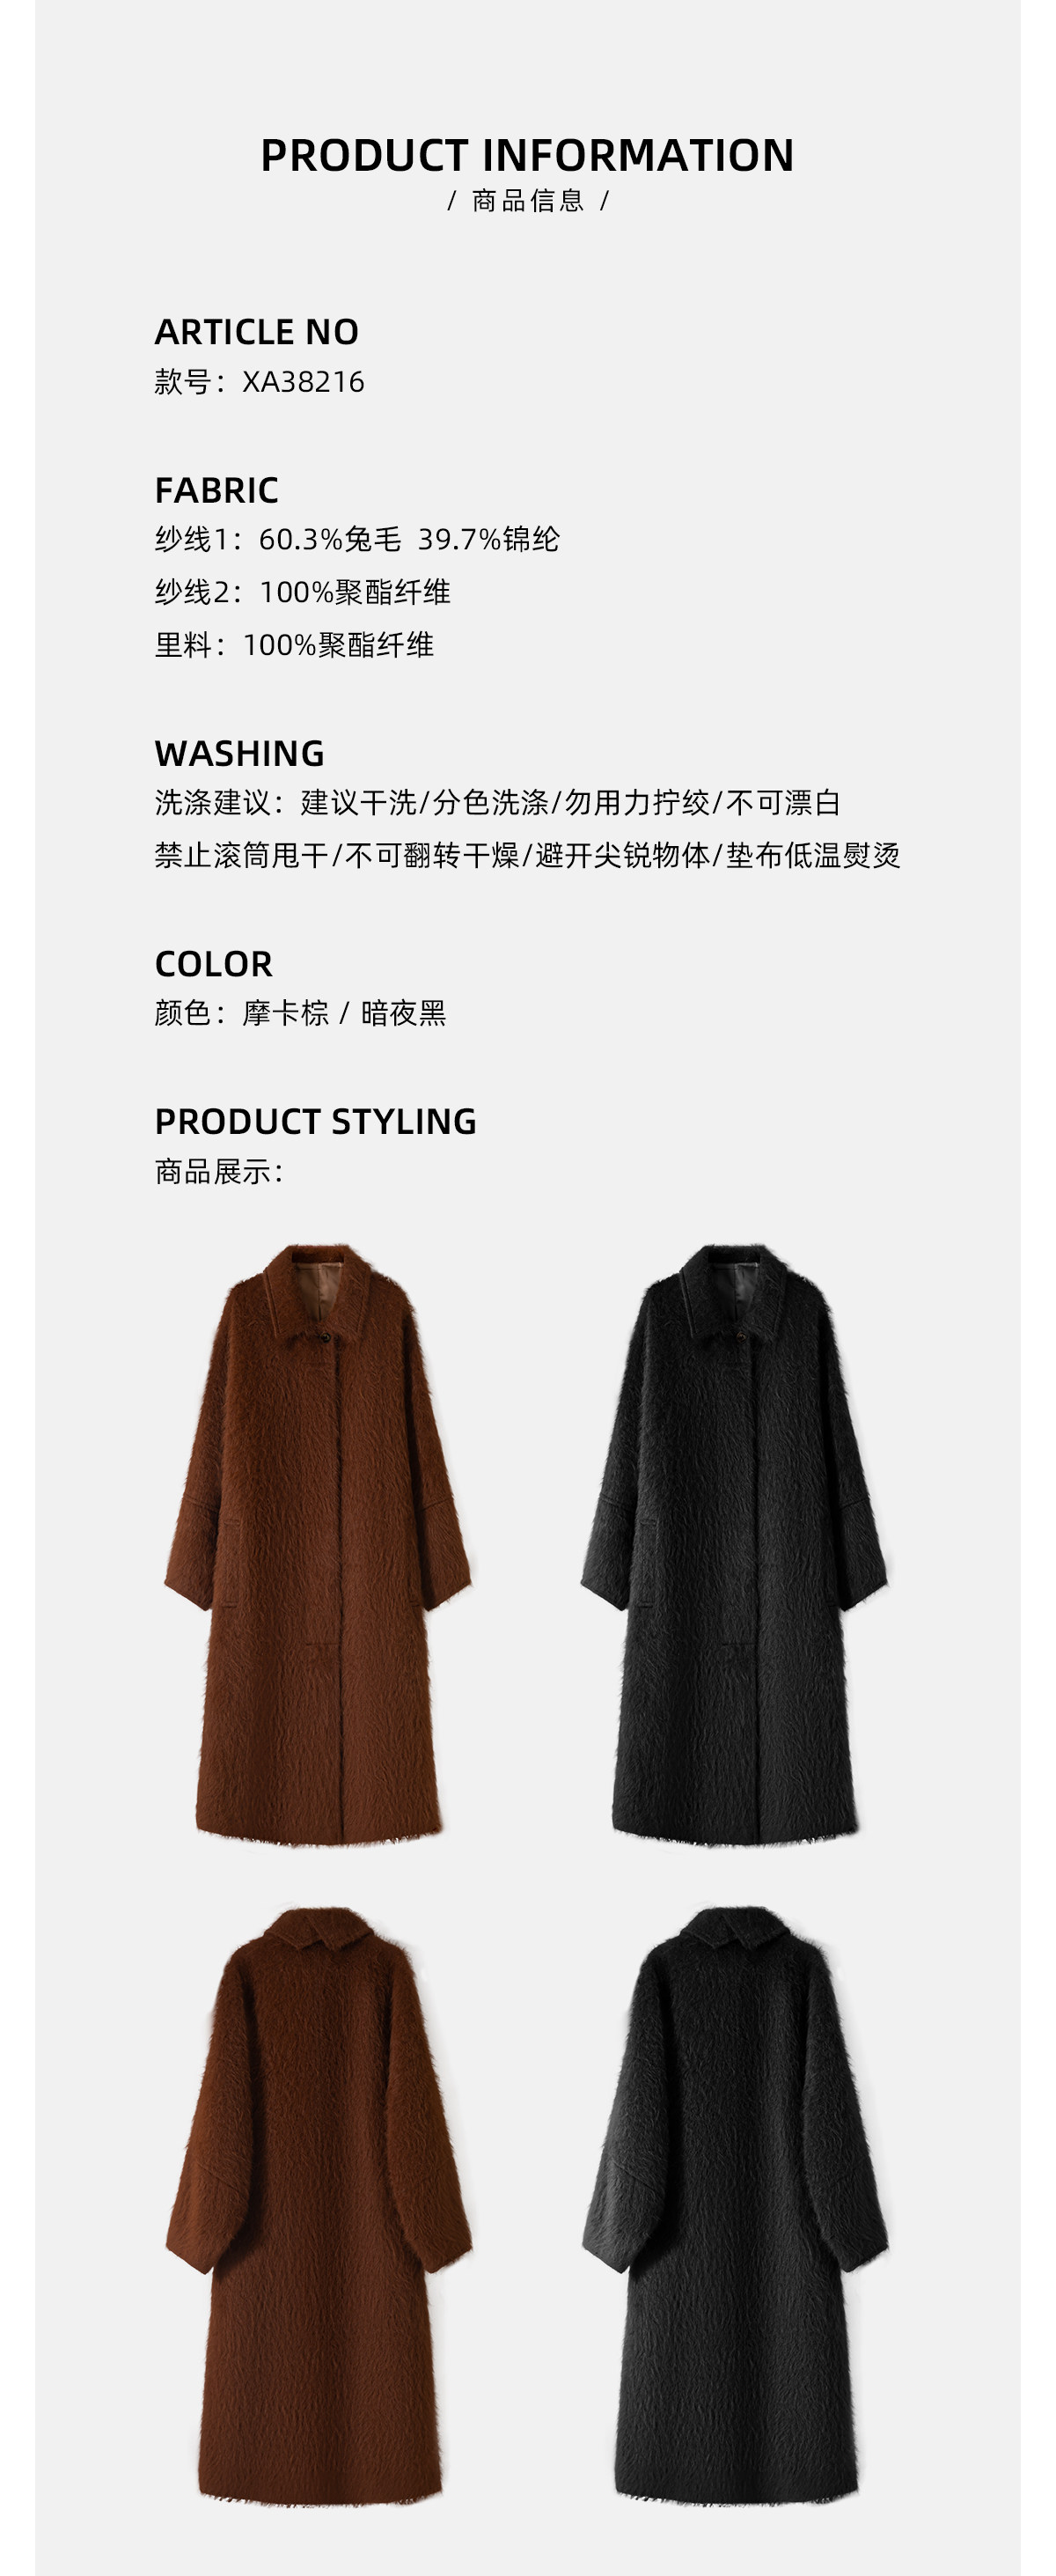This screenshot has height=2576, width=1056.
Task: Click the 洗涤建议 first instruction line
Action: click(x=497, y=802)
